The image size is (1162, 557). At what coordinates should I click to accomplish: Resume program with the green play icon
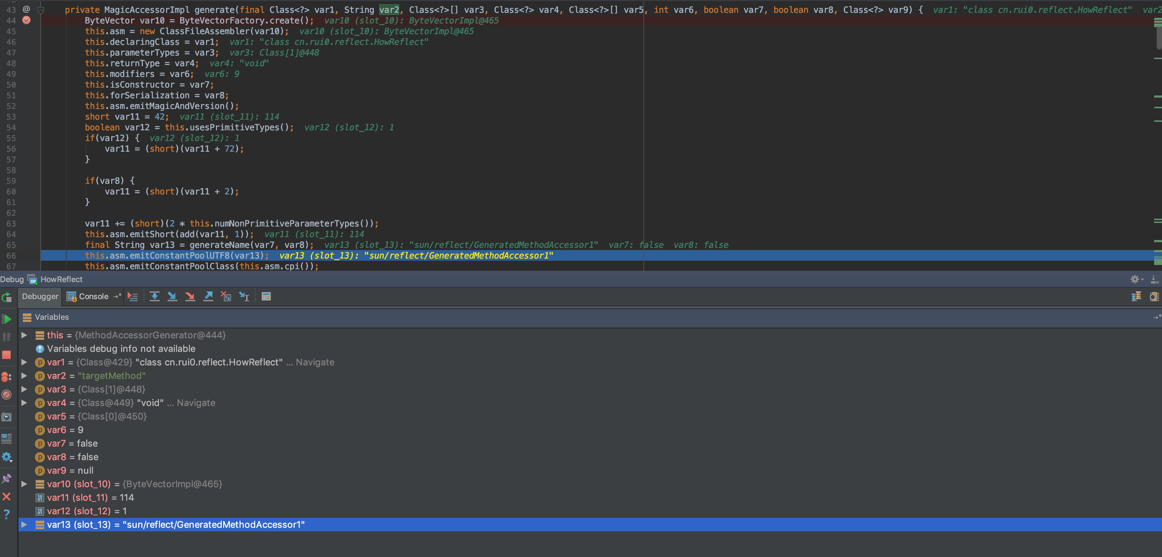tap(6, 319)
